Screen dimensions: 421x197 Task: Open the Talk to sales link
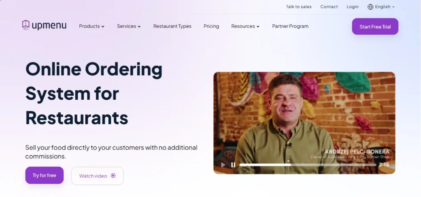pyautogui.click(x=298, y=7)
